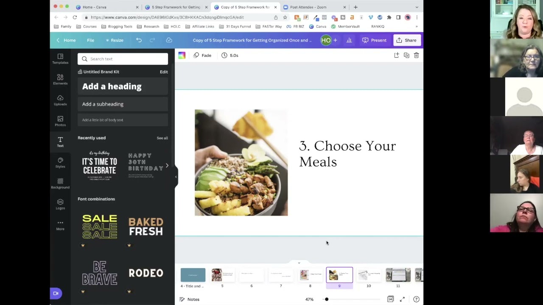Adjust the zoom slider handle
Screen dimensions: 543x305
coord(327,299)
